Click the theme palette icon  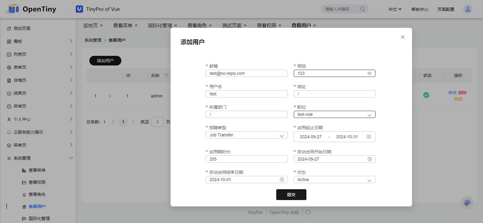467,203
